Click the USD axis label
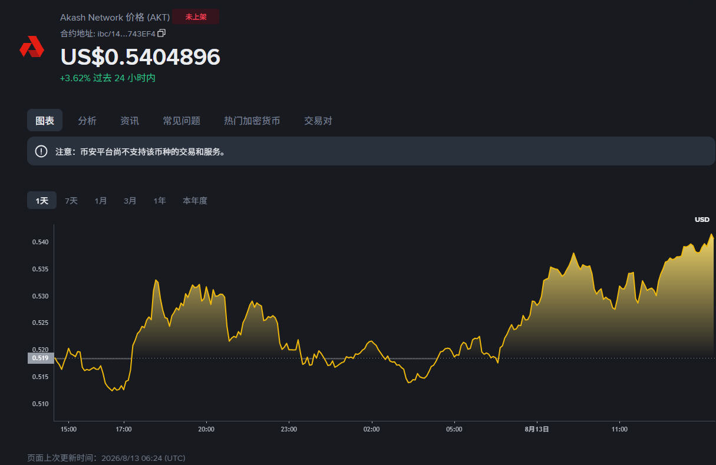This screenshot has height=465, width=716. [702, 220]
